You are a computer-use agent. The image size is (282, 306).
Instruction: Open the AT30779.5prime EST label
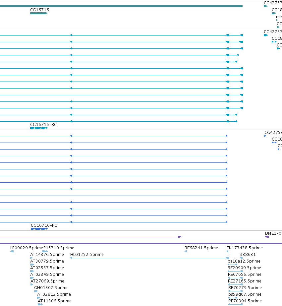pyautogui.click(x=47, y=261)
